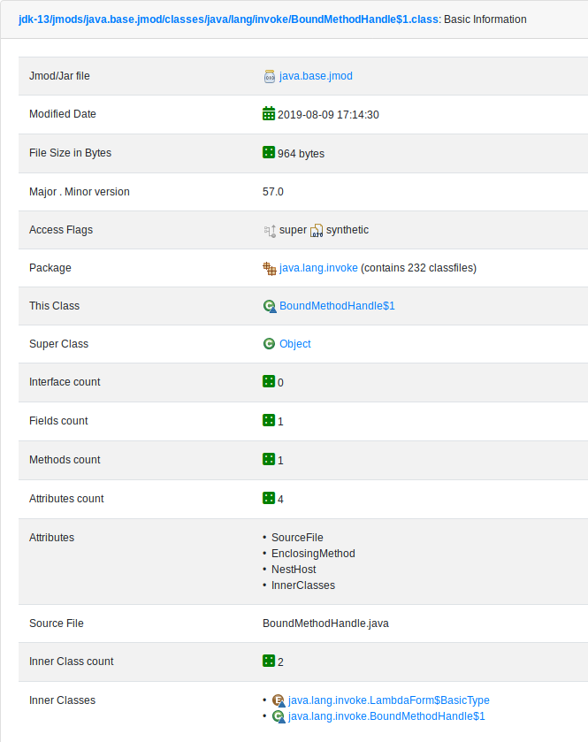The image size is (588, 742).
Task: Click the 'Inner Class count' row label
Action: [x=72, y=662]
